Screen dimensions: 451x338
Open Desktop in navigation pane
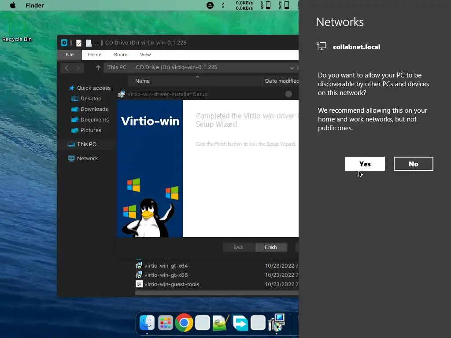(x=91, y=99)
